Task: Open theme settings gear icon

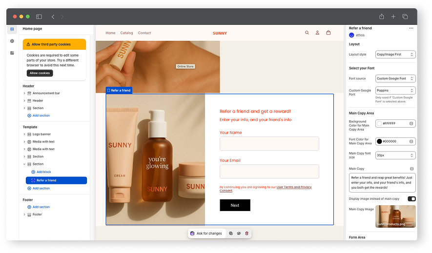Action: (x=12, y=41)
